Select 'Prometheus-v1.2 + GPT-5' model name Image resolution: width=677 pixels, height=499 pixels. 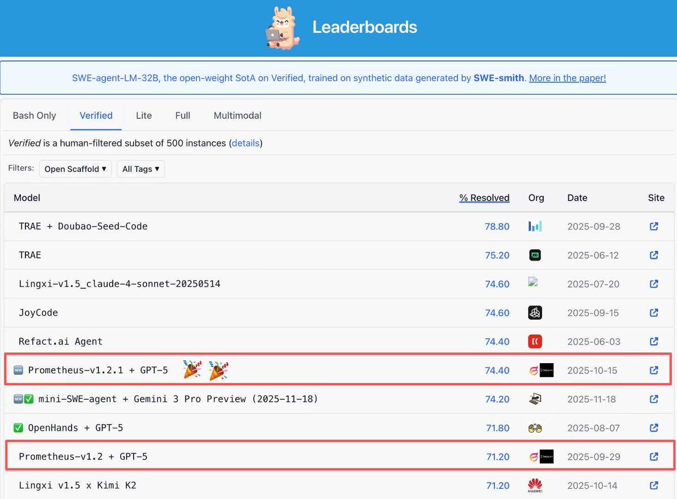pyautogui.click(x=83, y=456)
